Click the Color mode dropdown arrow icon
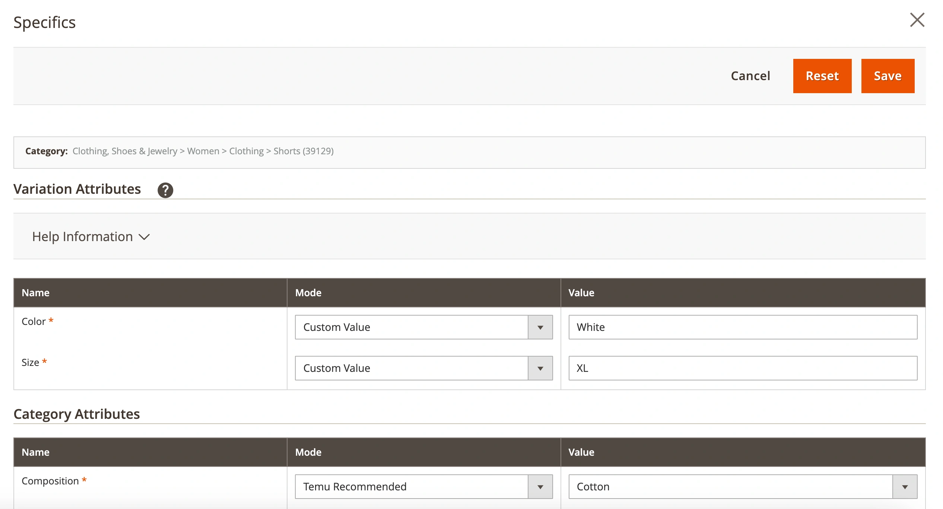This screenshot has height=509, width=943. pos(540,328)
